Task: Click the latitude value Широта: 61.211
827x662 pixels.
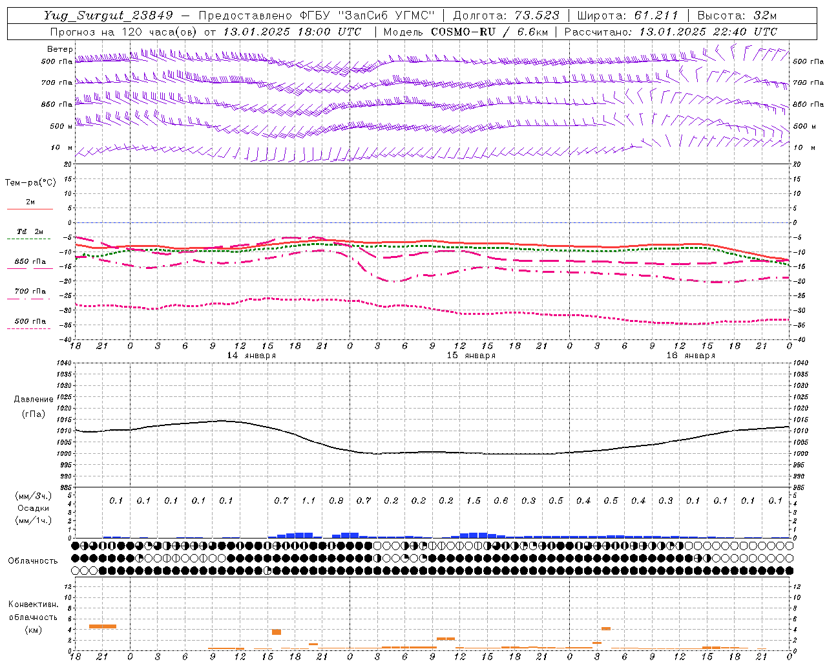Action: pyautogui.click(x=627, y=16)
